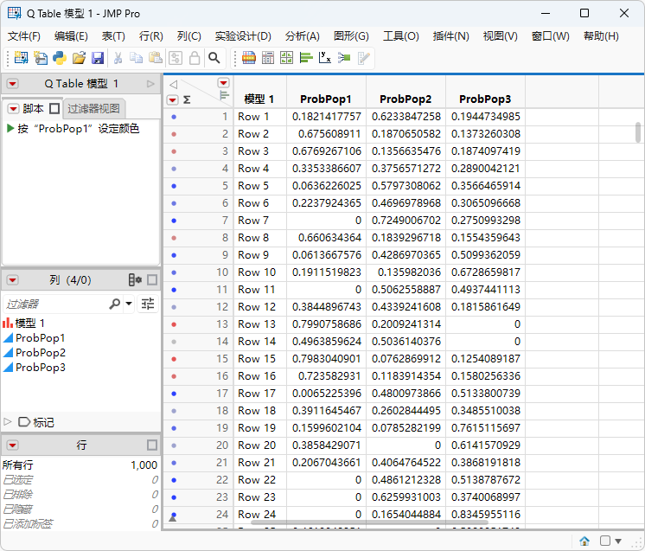
Task: Open the table panel red triangle menu
Action: (x=13, y=84)
